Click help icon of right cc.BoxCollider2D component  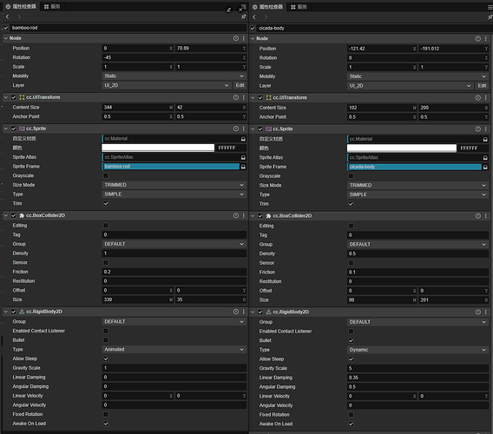coord(478,216)
